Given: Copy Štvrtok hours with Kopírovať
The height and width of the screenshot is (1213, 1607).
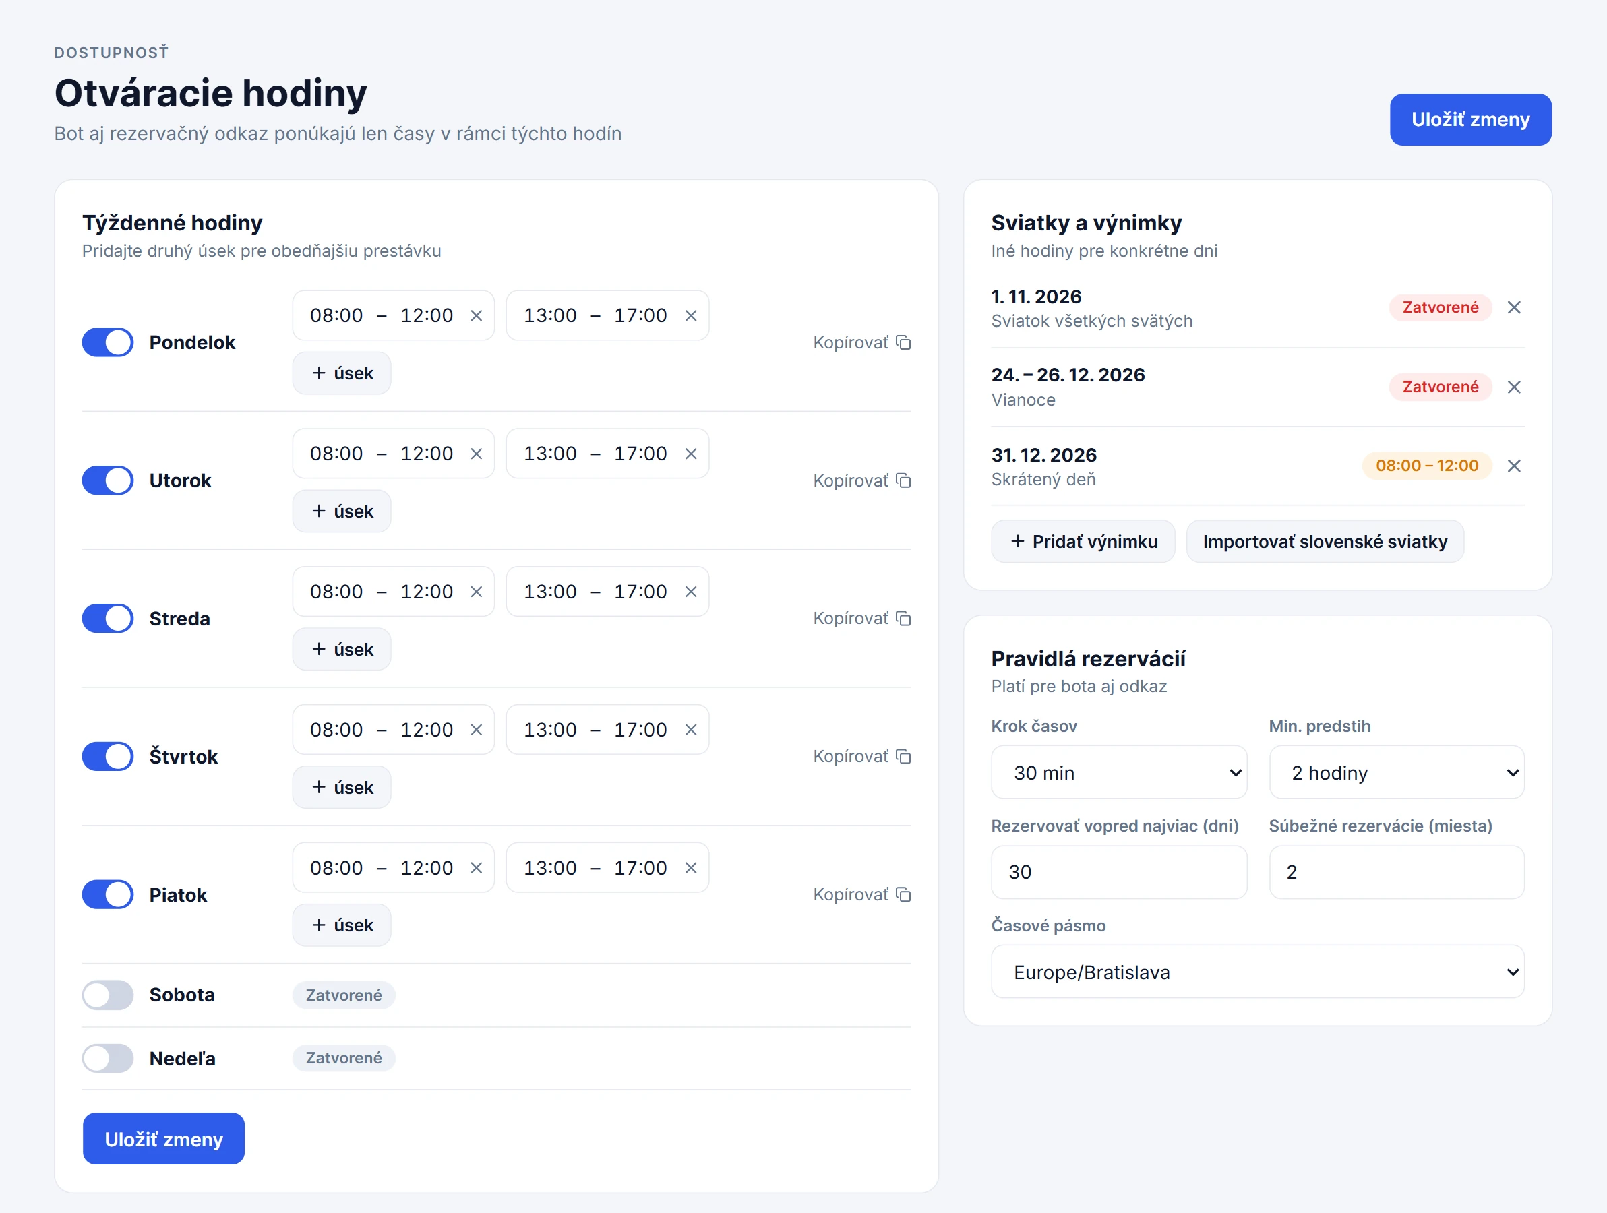Looking at the screenshot, I should click(861, 757).
